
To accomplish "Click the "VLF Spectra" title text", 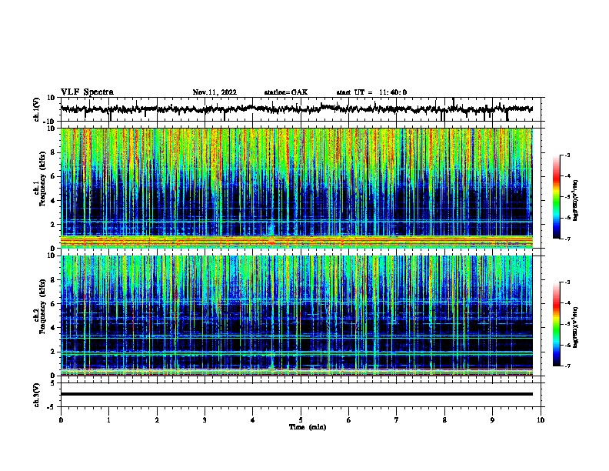I will click(87, 92).
